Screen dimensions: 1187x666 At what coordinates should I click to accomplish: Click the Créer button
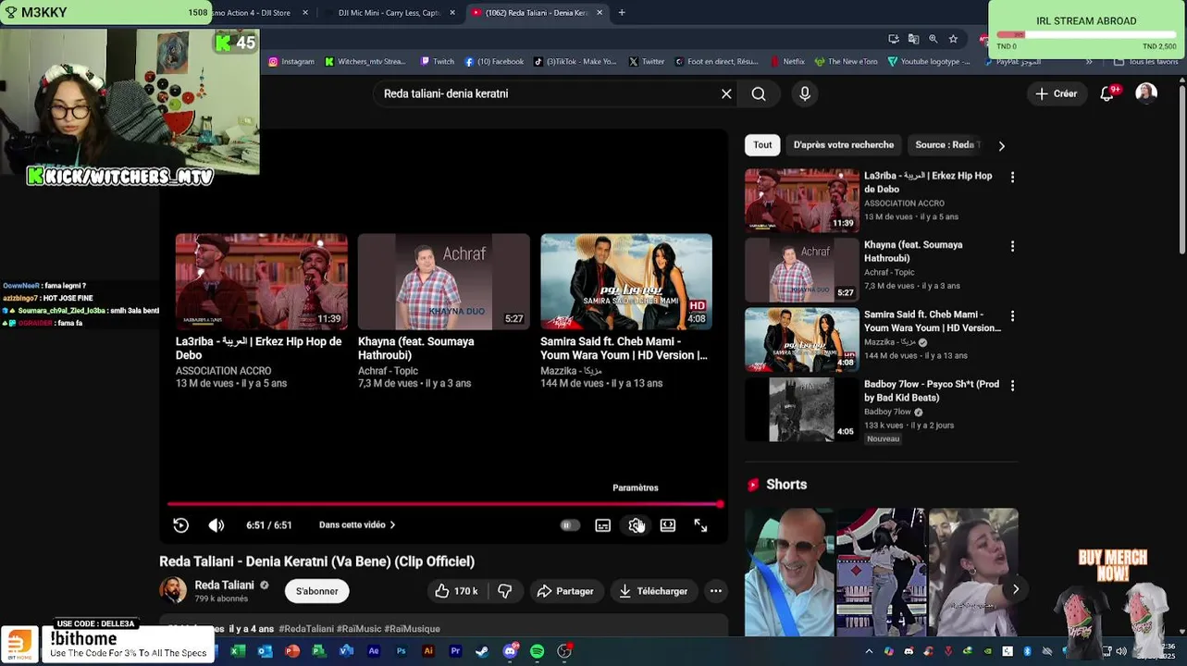1057,93
